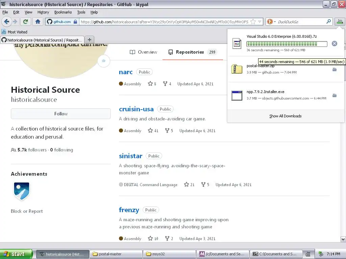View forks of sinistar repository
The width and height of the screenshot is (346, 259).
[x=205, y=184]
